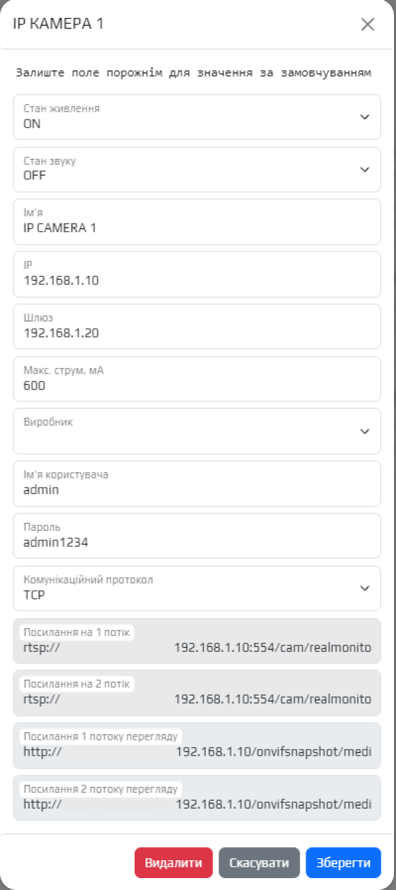Focus the IP address field 192.168.1.10

pyautogui.click(x=197, y=274)
